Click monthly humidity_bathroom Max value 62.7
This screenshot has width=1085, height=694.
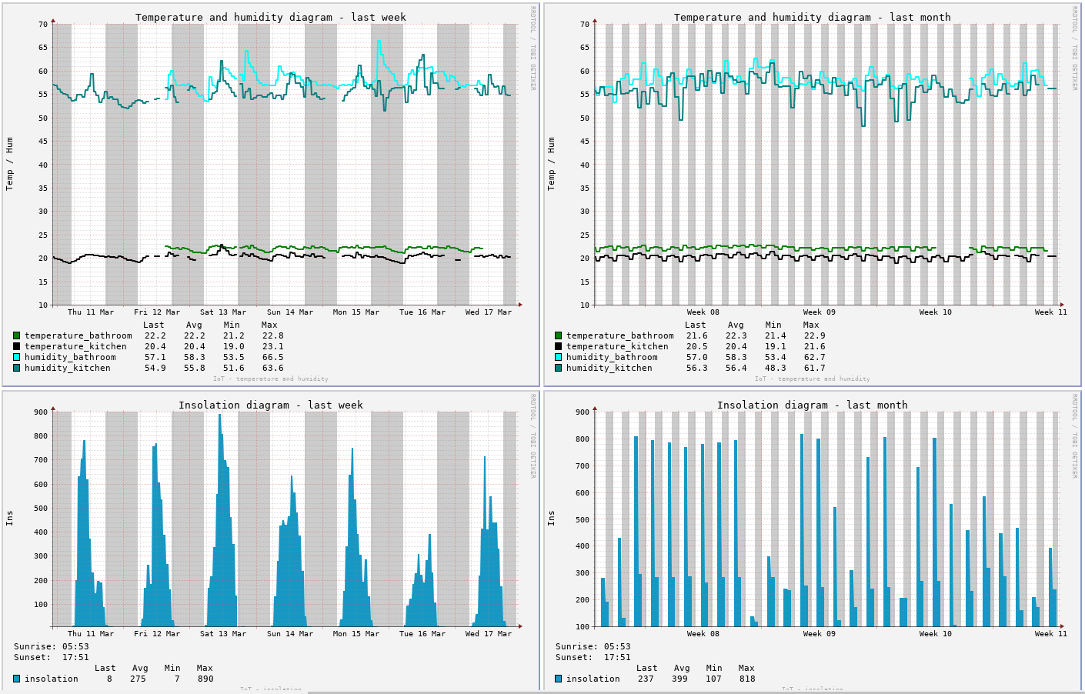[814, 357]
